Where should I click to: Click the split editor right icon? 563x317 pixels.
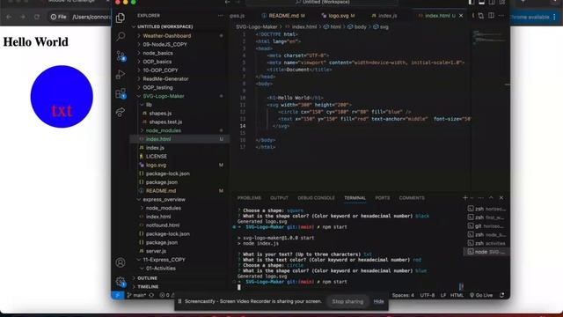[491, 16]
